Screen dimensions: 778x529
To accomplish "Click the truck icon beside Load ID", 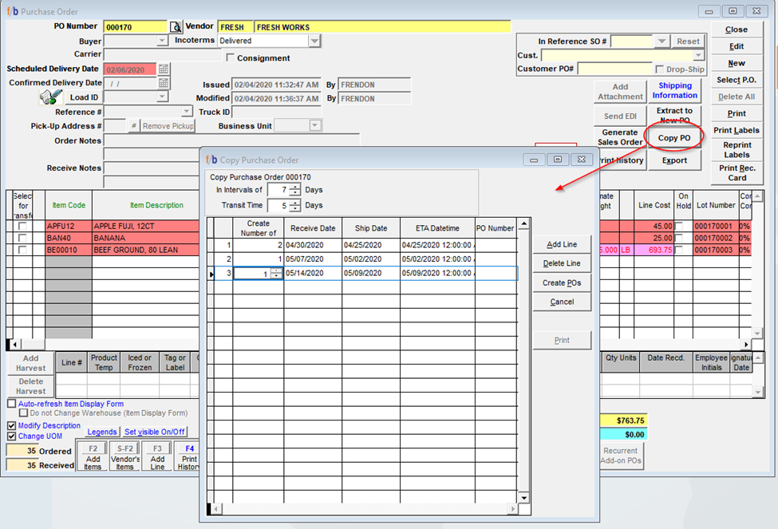I will click(51, 97).
